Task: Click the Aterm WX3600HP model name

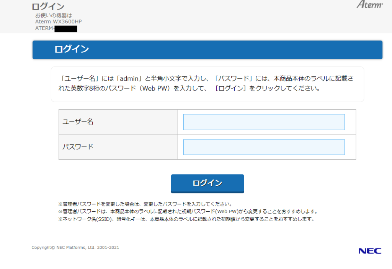Action: pos(58,22)
